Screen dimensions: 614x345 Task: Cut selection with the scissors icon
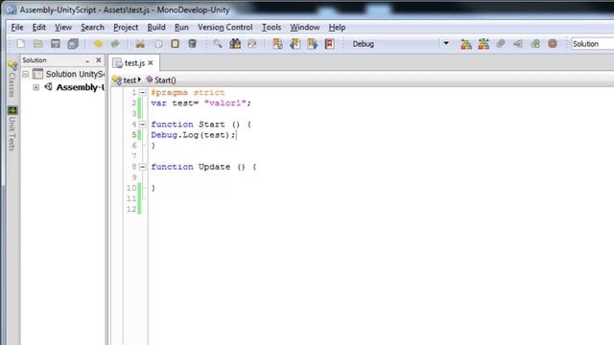140,44
